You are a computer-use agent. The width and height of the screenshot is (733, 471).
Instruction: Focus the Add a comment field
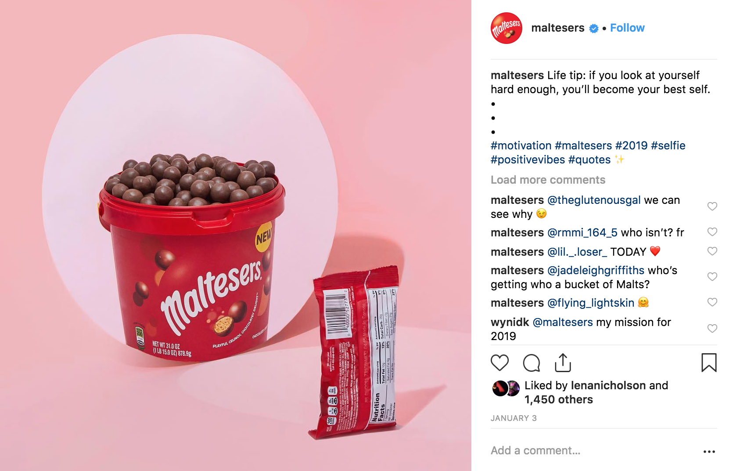click(x=593, y=451)
